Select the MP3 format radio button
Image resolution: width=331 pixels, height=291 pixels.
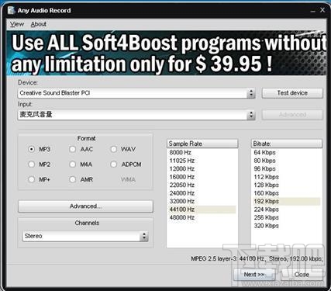(31, 149)
